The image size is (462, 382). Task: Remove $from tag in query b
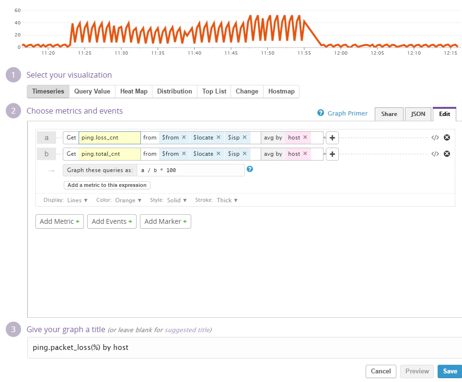point(184,153)
